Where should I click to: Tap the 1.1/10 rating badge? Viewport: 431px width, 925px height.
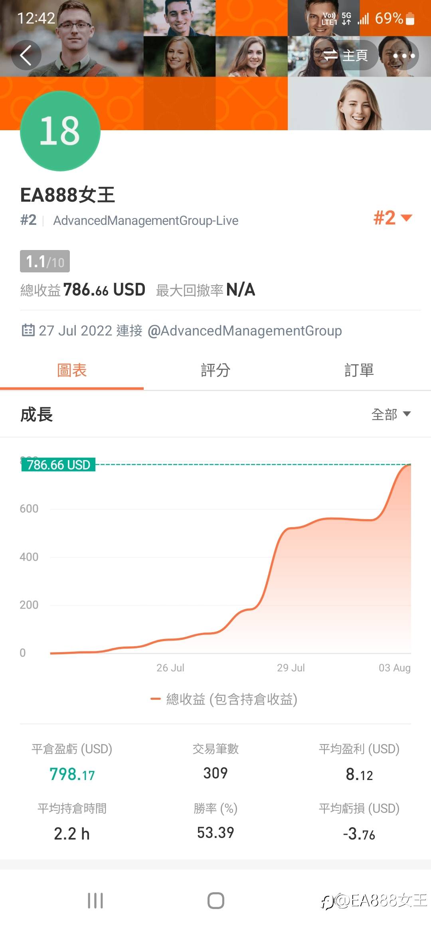coord(45,262)
